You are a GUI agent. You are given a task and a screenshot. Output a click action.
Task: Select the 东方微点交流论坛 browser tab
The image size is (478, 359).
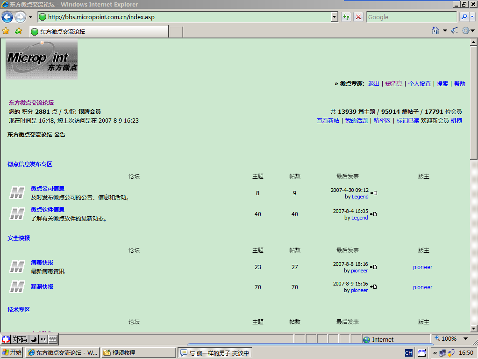coord(98,32)
